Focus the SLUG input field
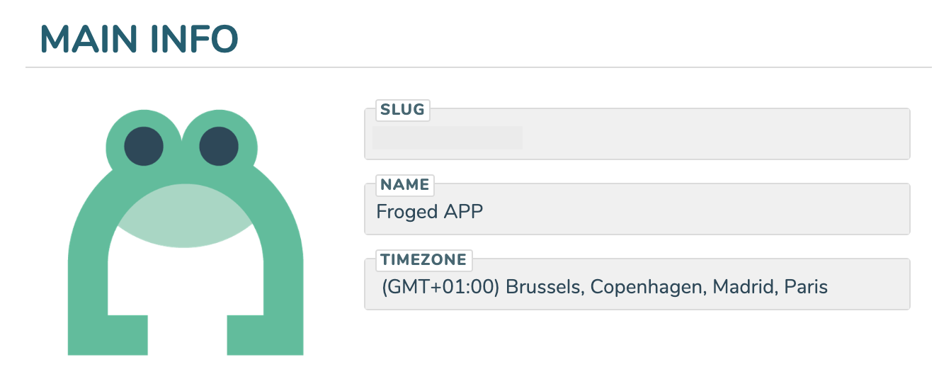 tap(637, 134)
